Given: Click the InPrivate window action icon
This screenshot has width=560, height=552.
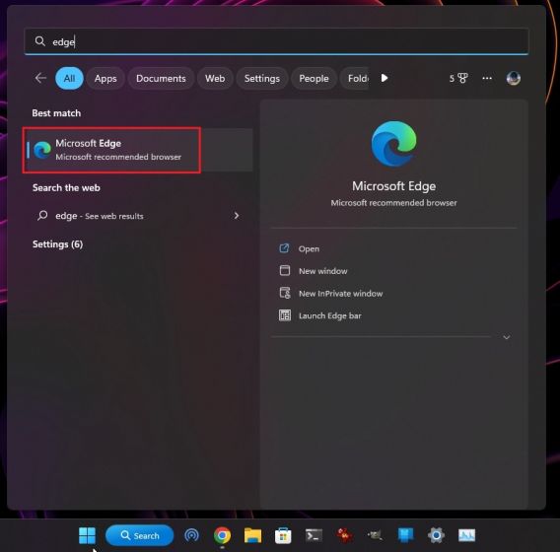Looking at the screenshot, I should [285, 293].
